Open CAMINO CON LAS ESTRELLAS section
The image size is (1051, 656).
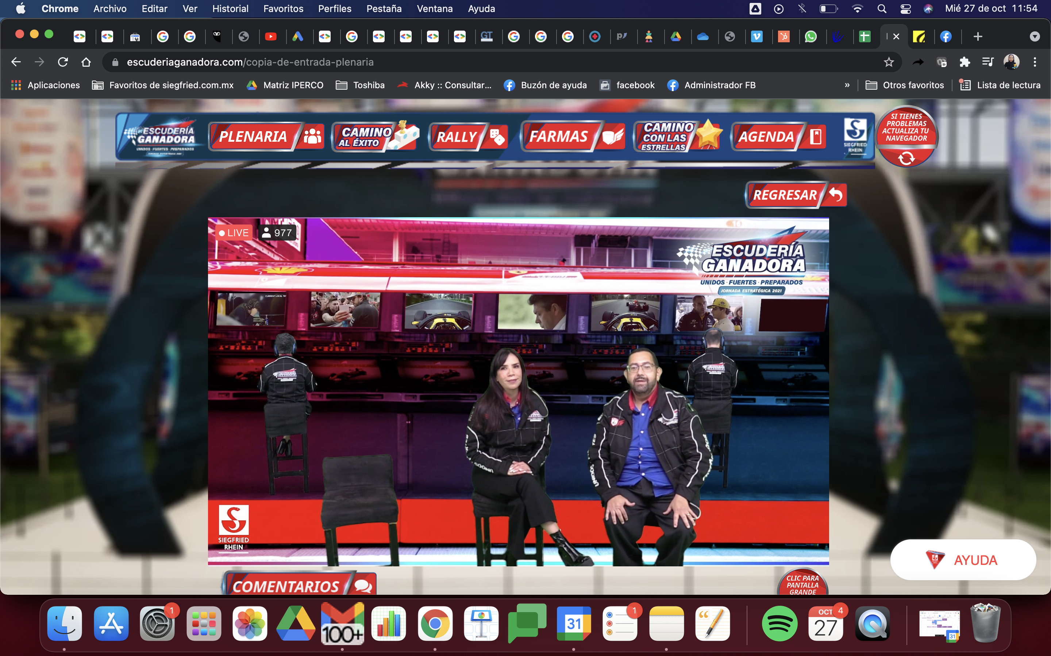(678, 136)
